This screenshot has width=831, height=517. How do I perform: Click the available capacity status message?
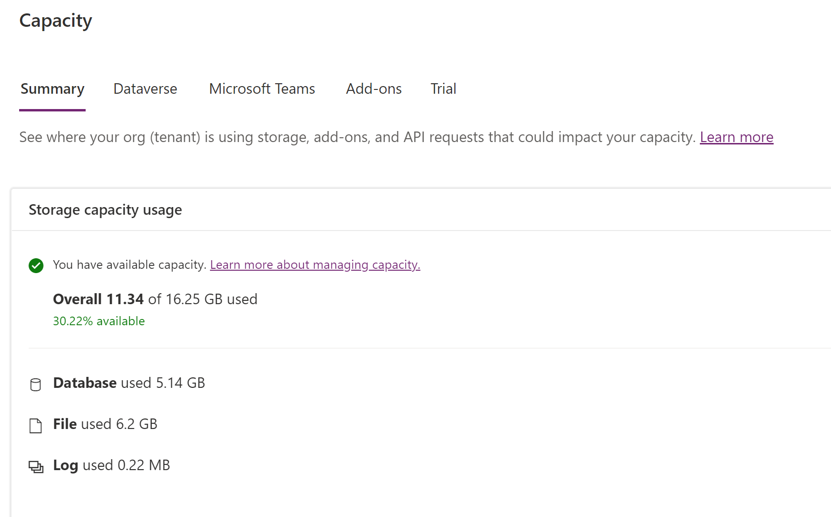click(129, 264)
